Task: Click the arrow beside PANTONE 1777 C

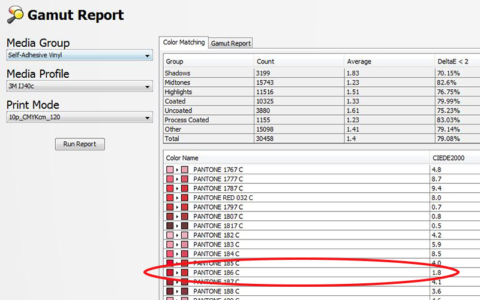Action: [x=177, y=179]
